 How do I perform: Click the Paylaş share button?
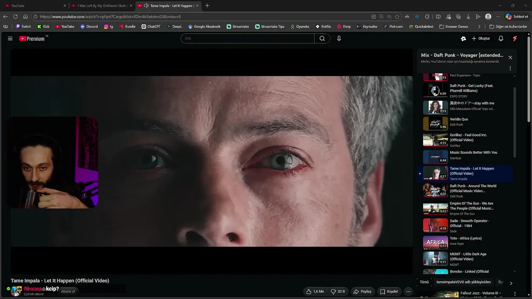click(362, 292)
